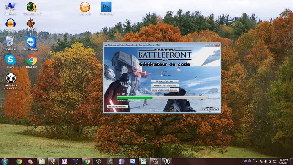Viewport: 293px width, 165px height.
Task: Open the Excel taskbar icon
Action: (x=144, y=161)
